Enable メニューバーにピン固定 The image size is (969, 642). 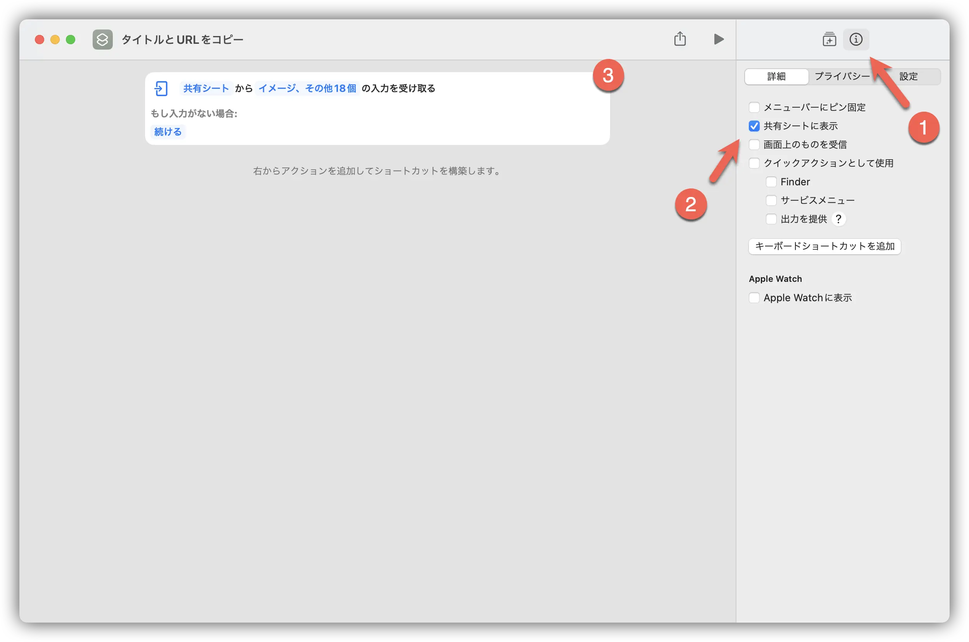pyautogui.click(x=754, y=107)
